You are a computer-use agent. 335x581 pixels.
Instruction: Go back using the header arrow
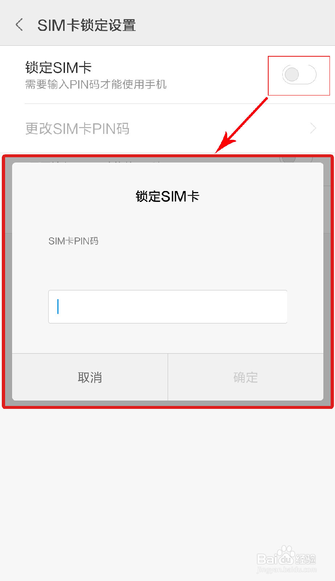[20, 25]
